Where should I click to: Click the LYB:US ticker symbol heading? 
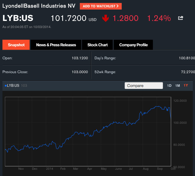pos(18,18)
